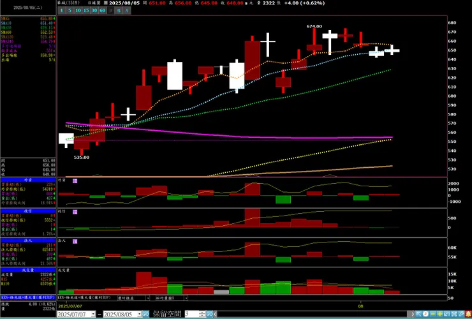The width and height of the screenshot is (472, 319).
Task: Click GO button next to date range
Action: click(x=145, y=314)
